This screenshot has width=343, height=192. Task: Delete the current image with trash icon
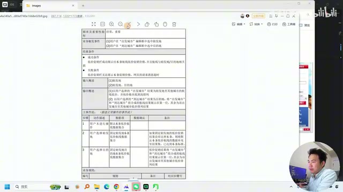pos(174,24)
